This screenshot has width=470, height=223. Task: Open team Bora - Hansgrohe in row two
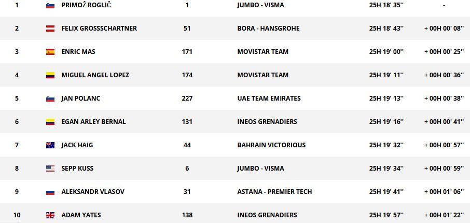[268, 29]
